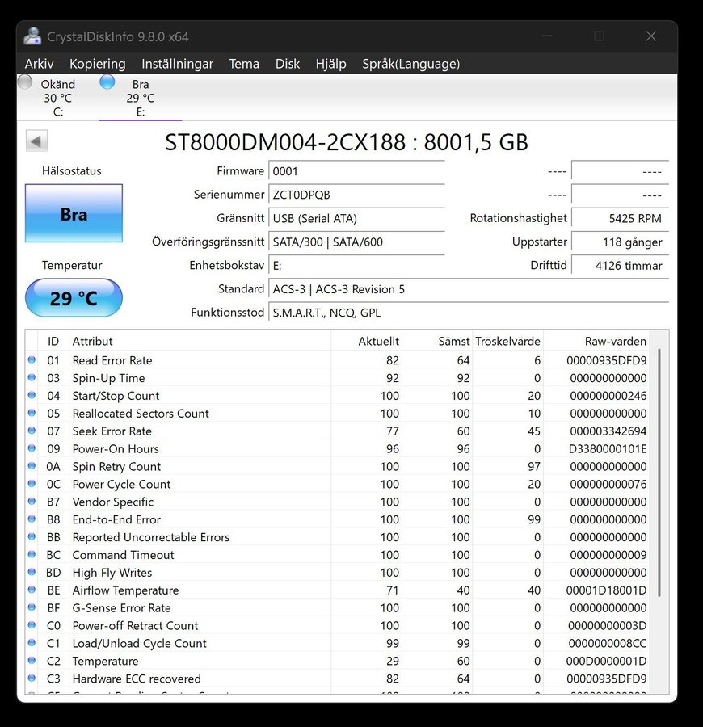Click status dot for Reported Uncorrectable Errors row
The width and height of the screenshot is (703, 727).
click(x=32, y=536)
